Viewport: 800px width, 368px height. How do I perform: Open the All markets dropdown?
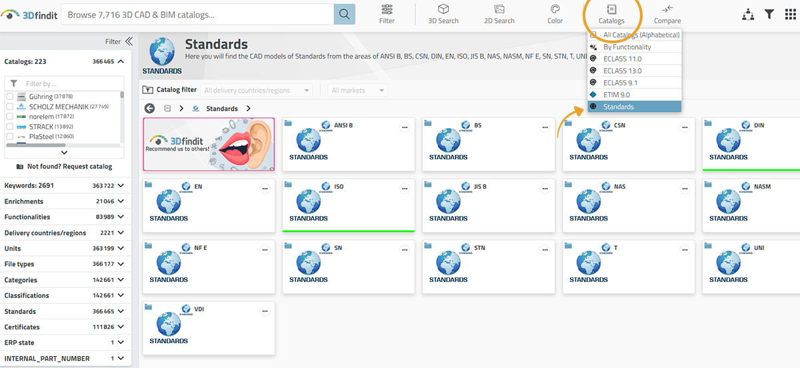358,90
